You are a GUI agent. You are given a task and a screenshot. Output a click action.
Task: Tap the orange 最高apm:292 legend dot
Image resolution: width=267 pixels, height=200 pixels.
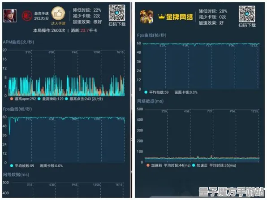(12, 99)
